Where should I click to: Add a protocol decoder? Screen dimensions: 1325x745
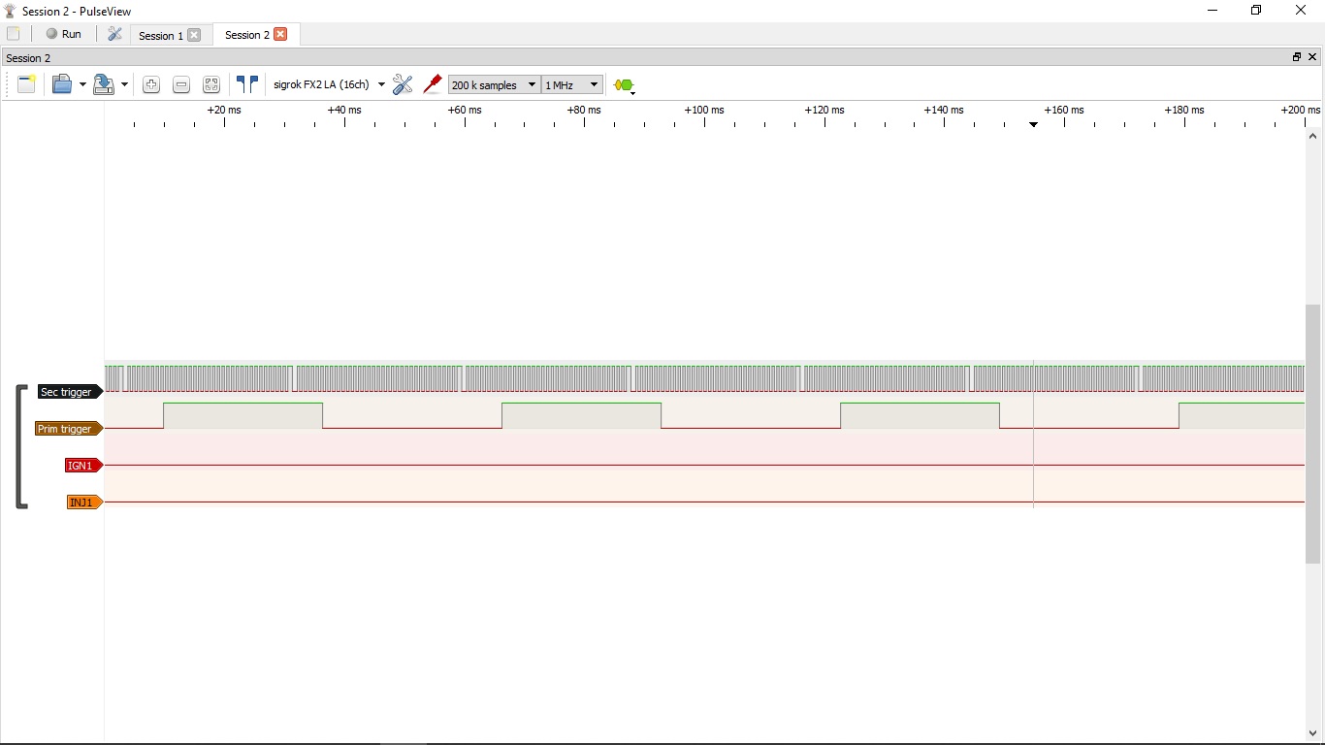[x=624, y=85]
